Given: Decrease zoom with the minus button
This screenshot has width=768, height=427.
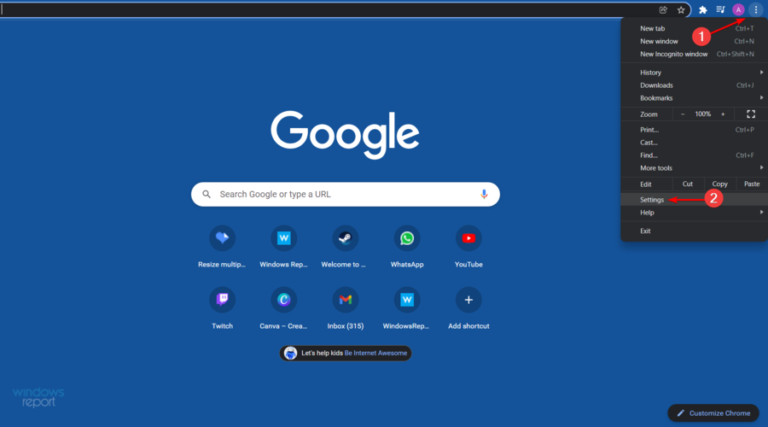Looking at the screenshot, I should point(683,114).
